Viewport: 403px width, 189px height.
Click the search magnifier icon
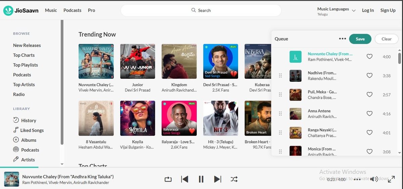pyautogui.click(x=193, y=10)
